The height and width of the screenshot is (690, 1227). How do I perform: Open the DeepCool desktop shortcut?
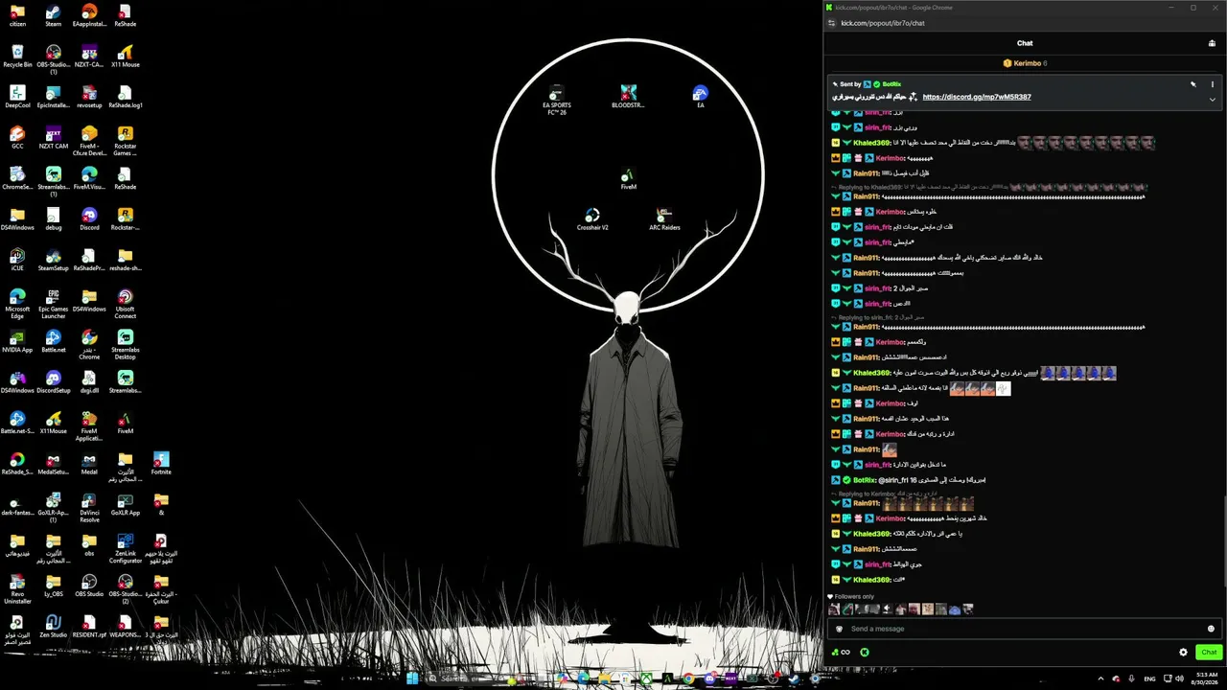tap(17, 97)
